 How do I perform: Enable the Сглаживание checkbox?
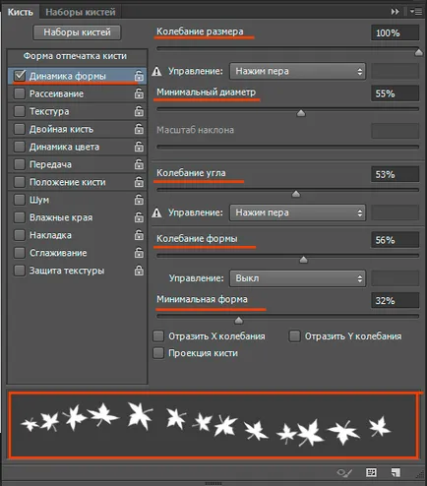pyautogui.click(x=20, y=253)
